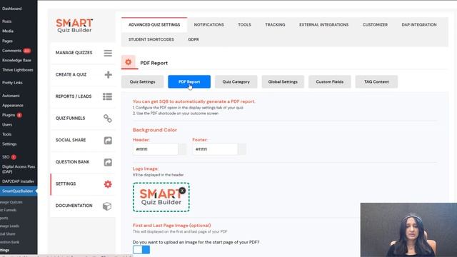Image resolution: width=457 pixels, height=257 pixels.
Task: Click the Create a Quiz plus icon
Action: pyautogui.click(x=108, y=74)
